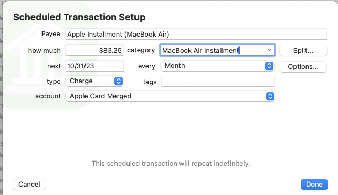
Task: Confirm with the Done button
Action: 314,185
